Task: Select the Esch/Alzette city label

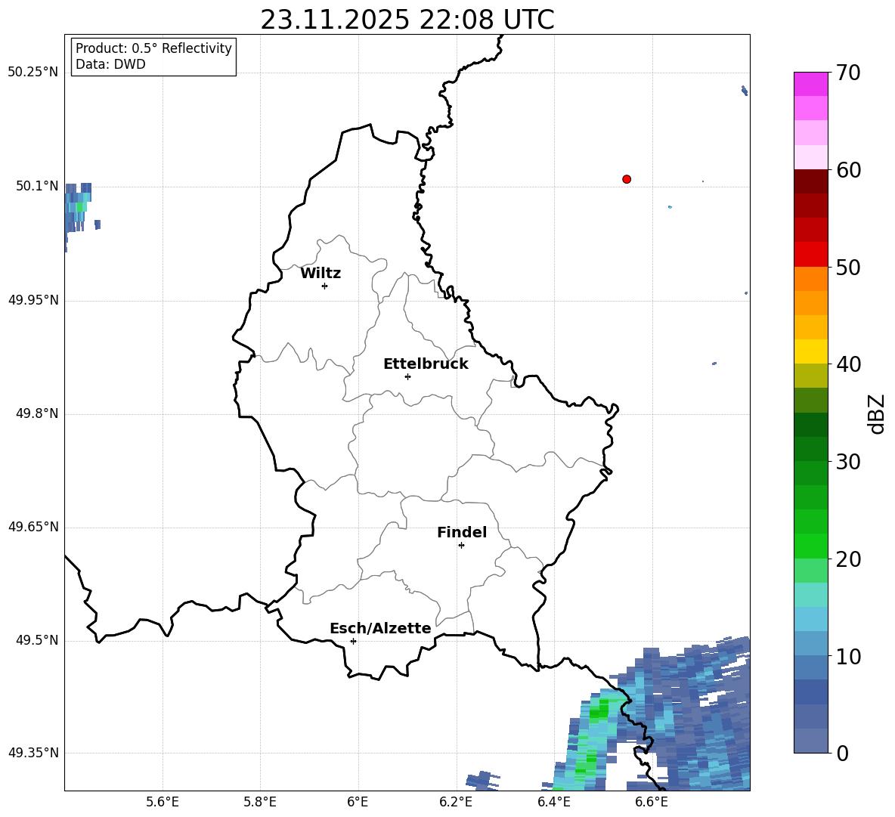Action: click(380, 628)
